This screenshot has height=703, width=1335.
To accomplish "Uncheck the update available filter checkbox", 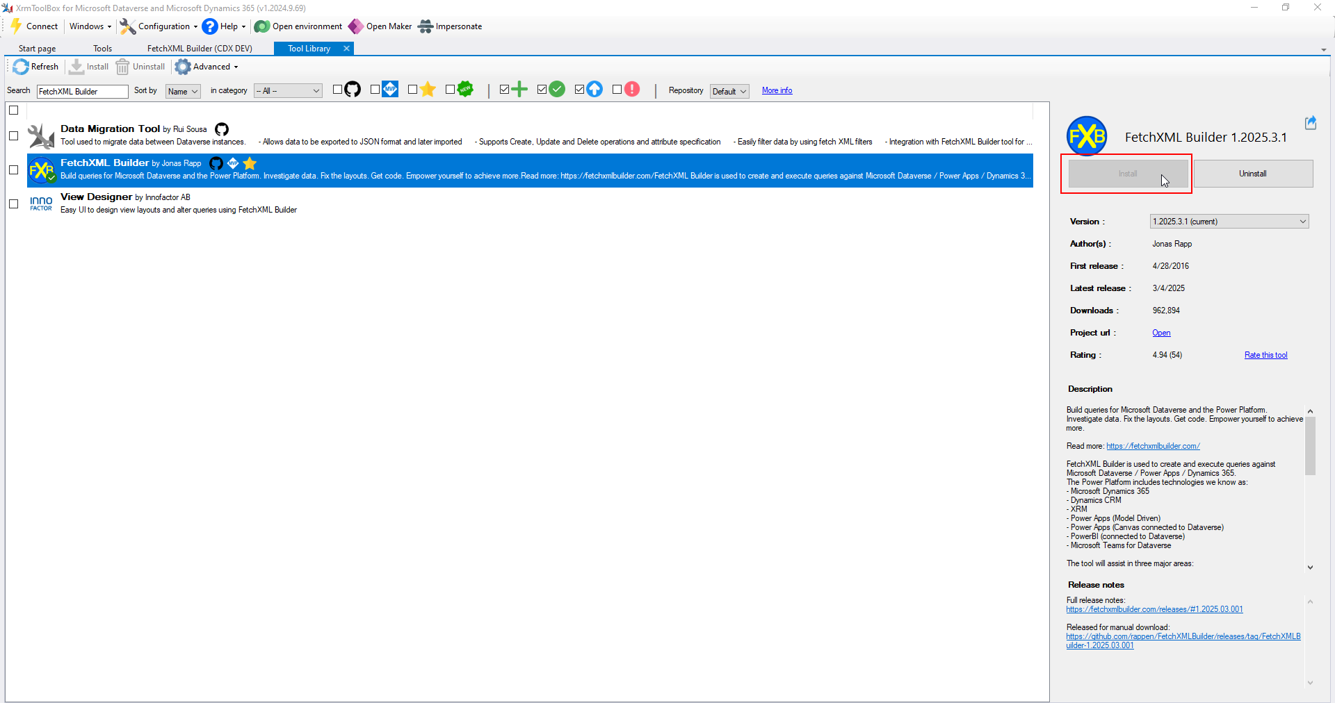I will pos(579,90).
